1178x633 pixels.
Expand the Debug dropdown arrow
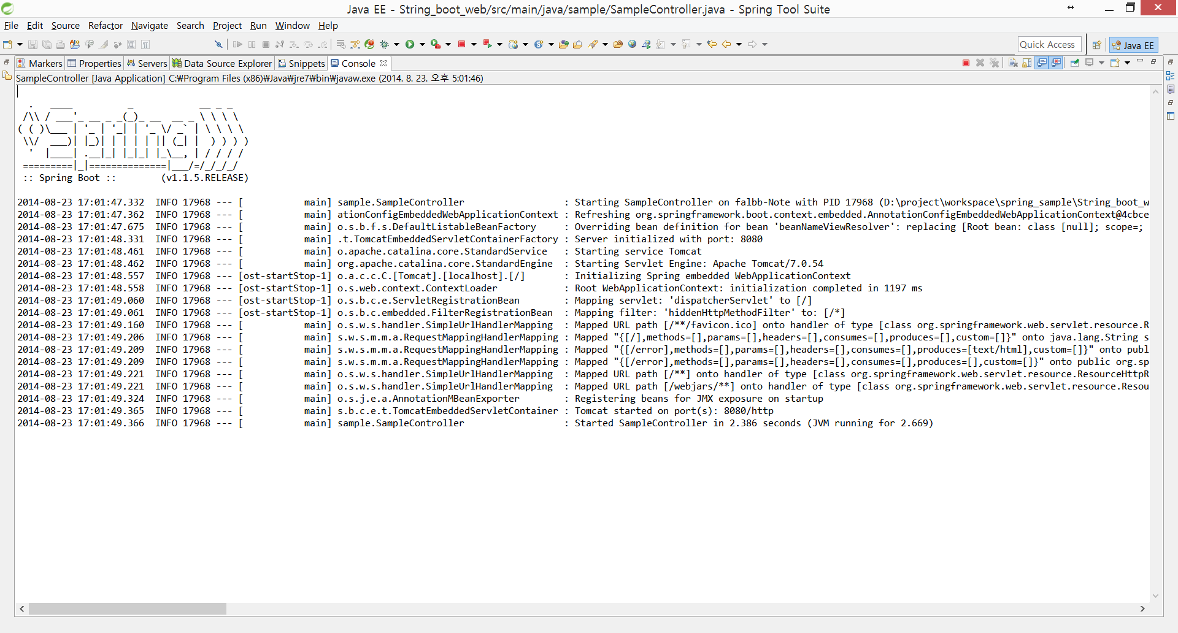click(x=396, y=44)
